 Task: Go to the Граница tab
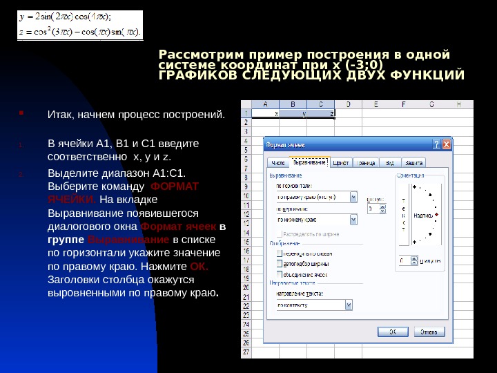coord(366,163)
